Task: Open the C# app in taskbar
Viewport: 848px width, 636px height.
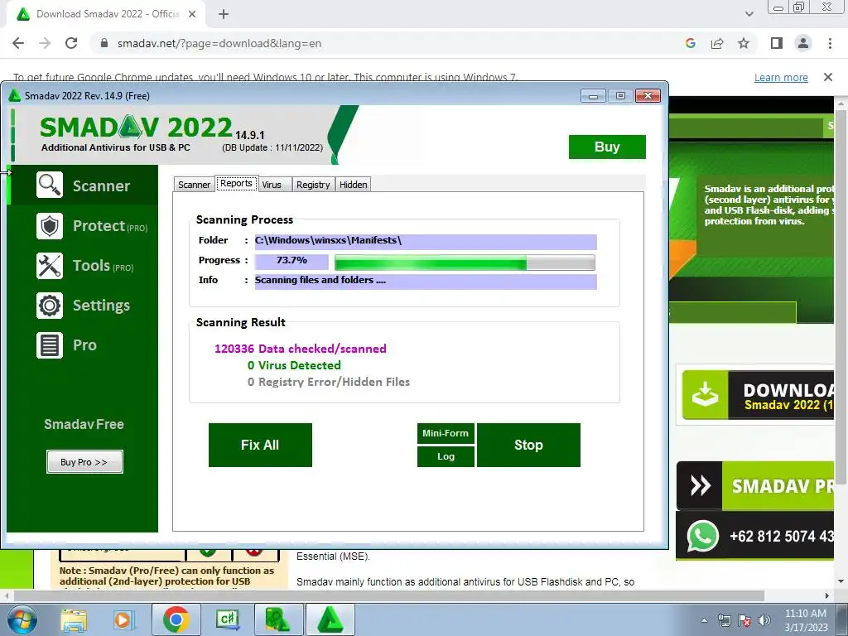Action: [x=227, y=619]
